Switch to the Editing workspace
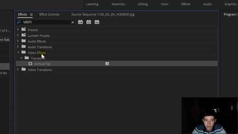The width and height of the screenshot is (238, 134). pos(143,4)
